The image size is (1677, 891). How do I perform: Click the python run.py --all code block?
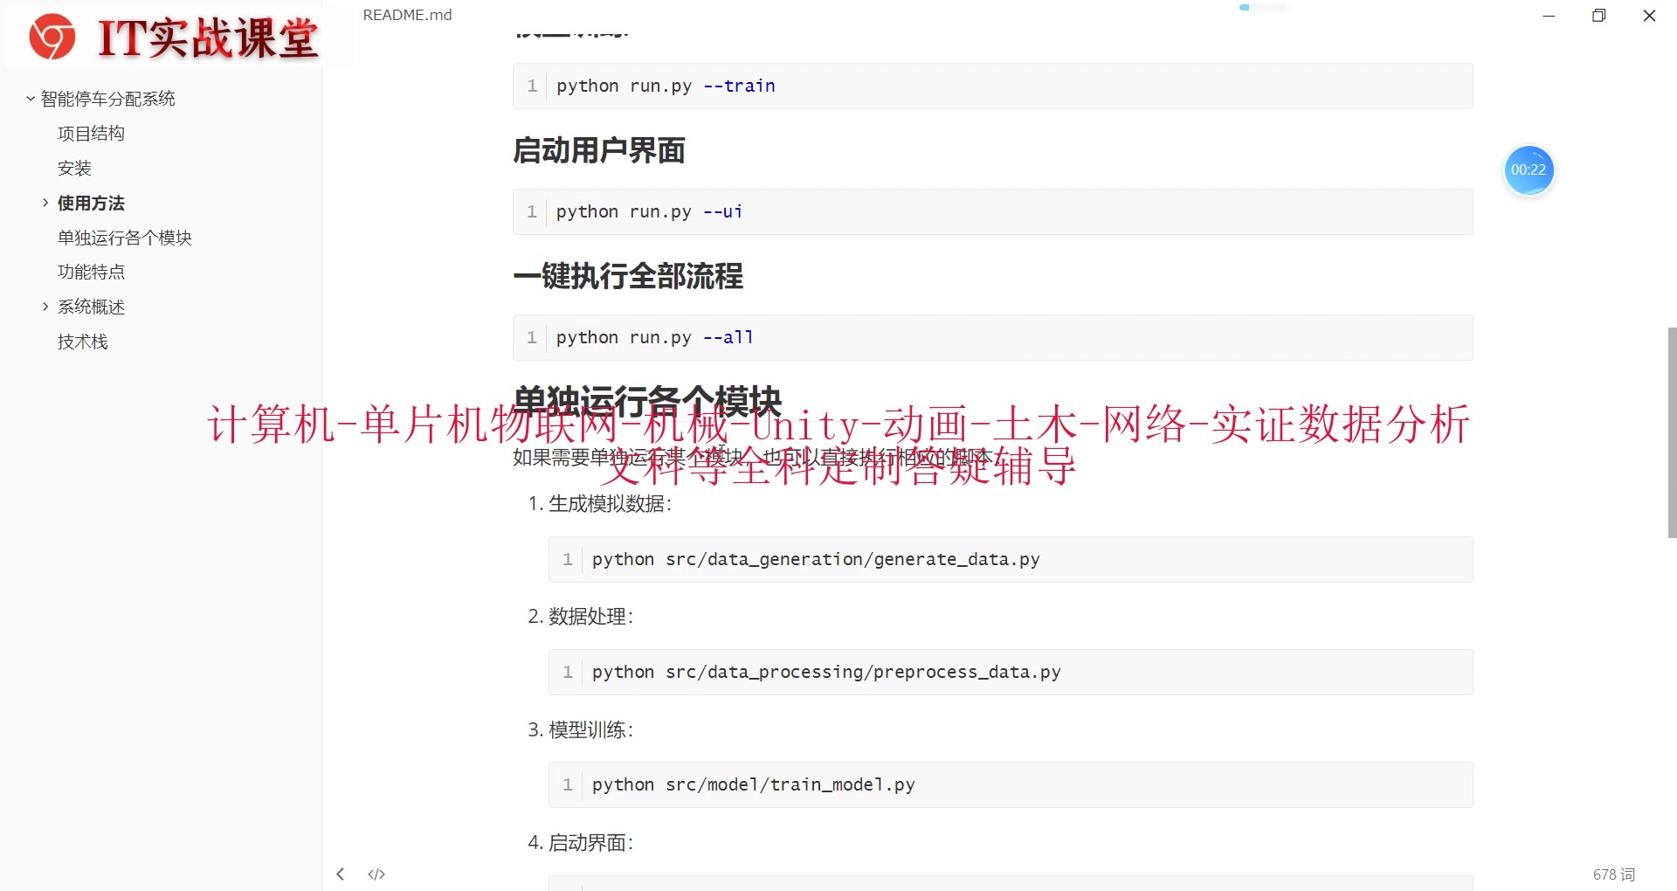pos(992,337)
